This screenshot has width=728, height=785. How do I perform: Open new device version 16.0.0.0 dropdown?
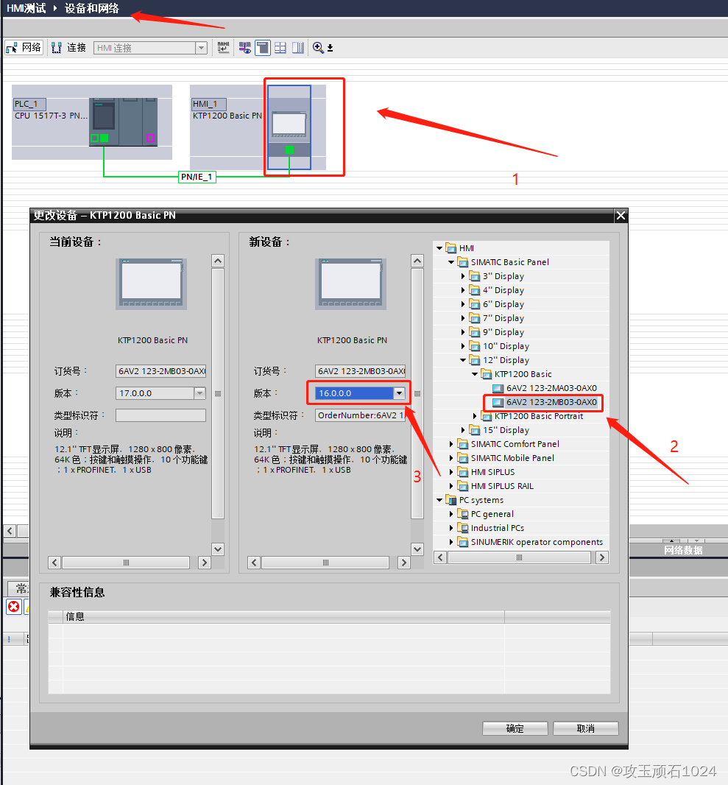pyautogui.click(x=399, y=393)
